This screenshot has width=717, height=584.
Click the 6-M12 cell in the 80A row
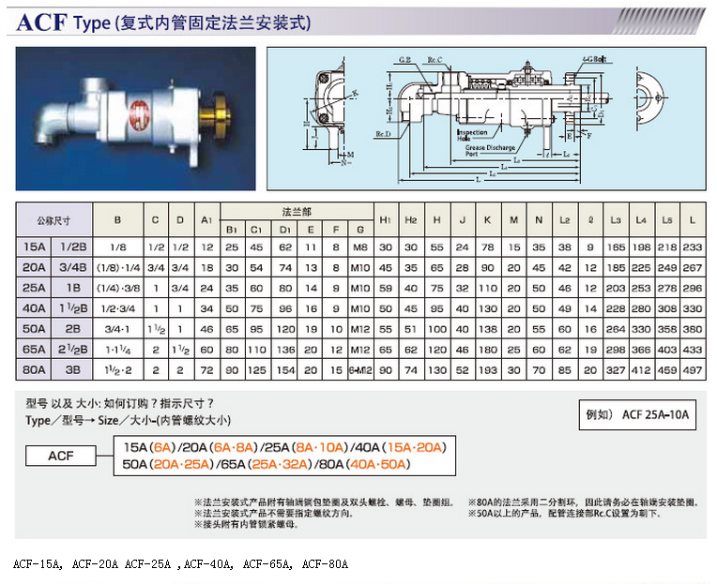[x=360, y=370]
